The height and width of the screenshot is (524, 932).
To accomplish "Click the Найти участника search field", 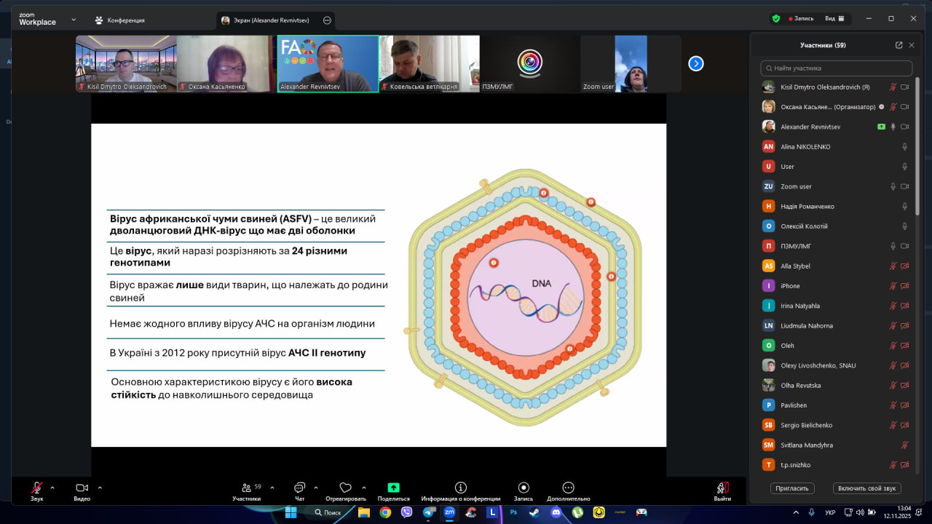I will (836, 68).
